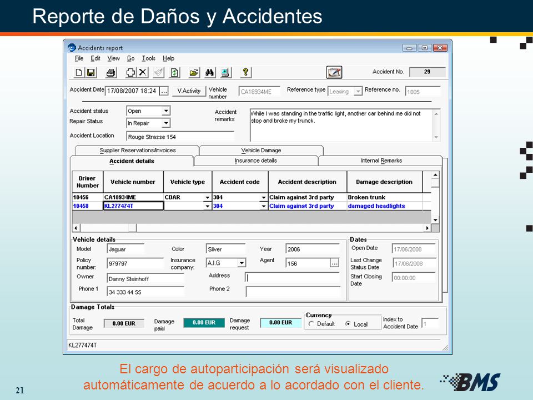Open the Edit menu

click(x=95, y=58)
